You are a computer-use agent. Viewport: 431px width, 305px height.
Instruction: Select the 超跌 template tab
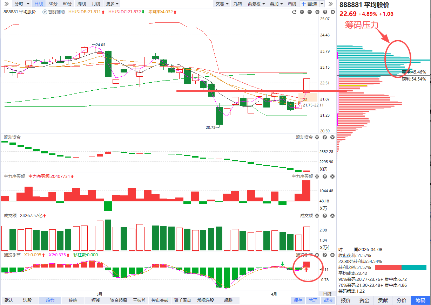(228, 300)
